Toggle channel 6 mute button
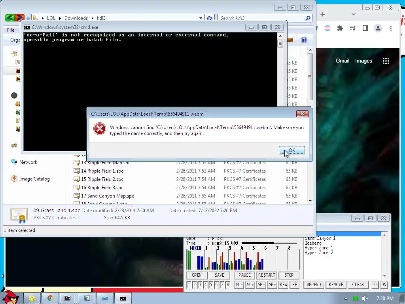Image resolution: width=405 pixels, height=304 pixels. 216,285
